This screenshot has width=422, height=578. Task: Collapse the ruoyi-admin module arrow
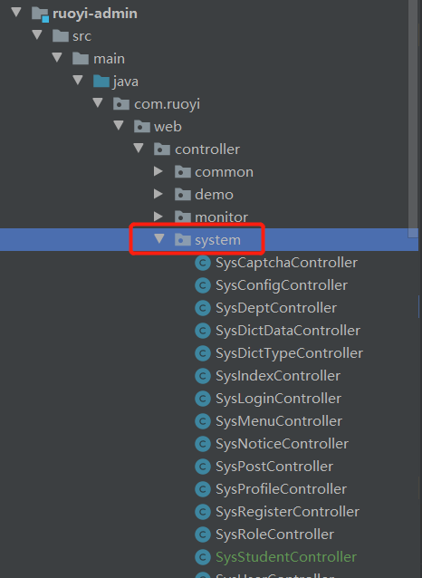(x=16, y=12)
